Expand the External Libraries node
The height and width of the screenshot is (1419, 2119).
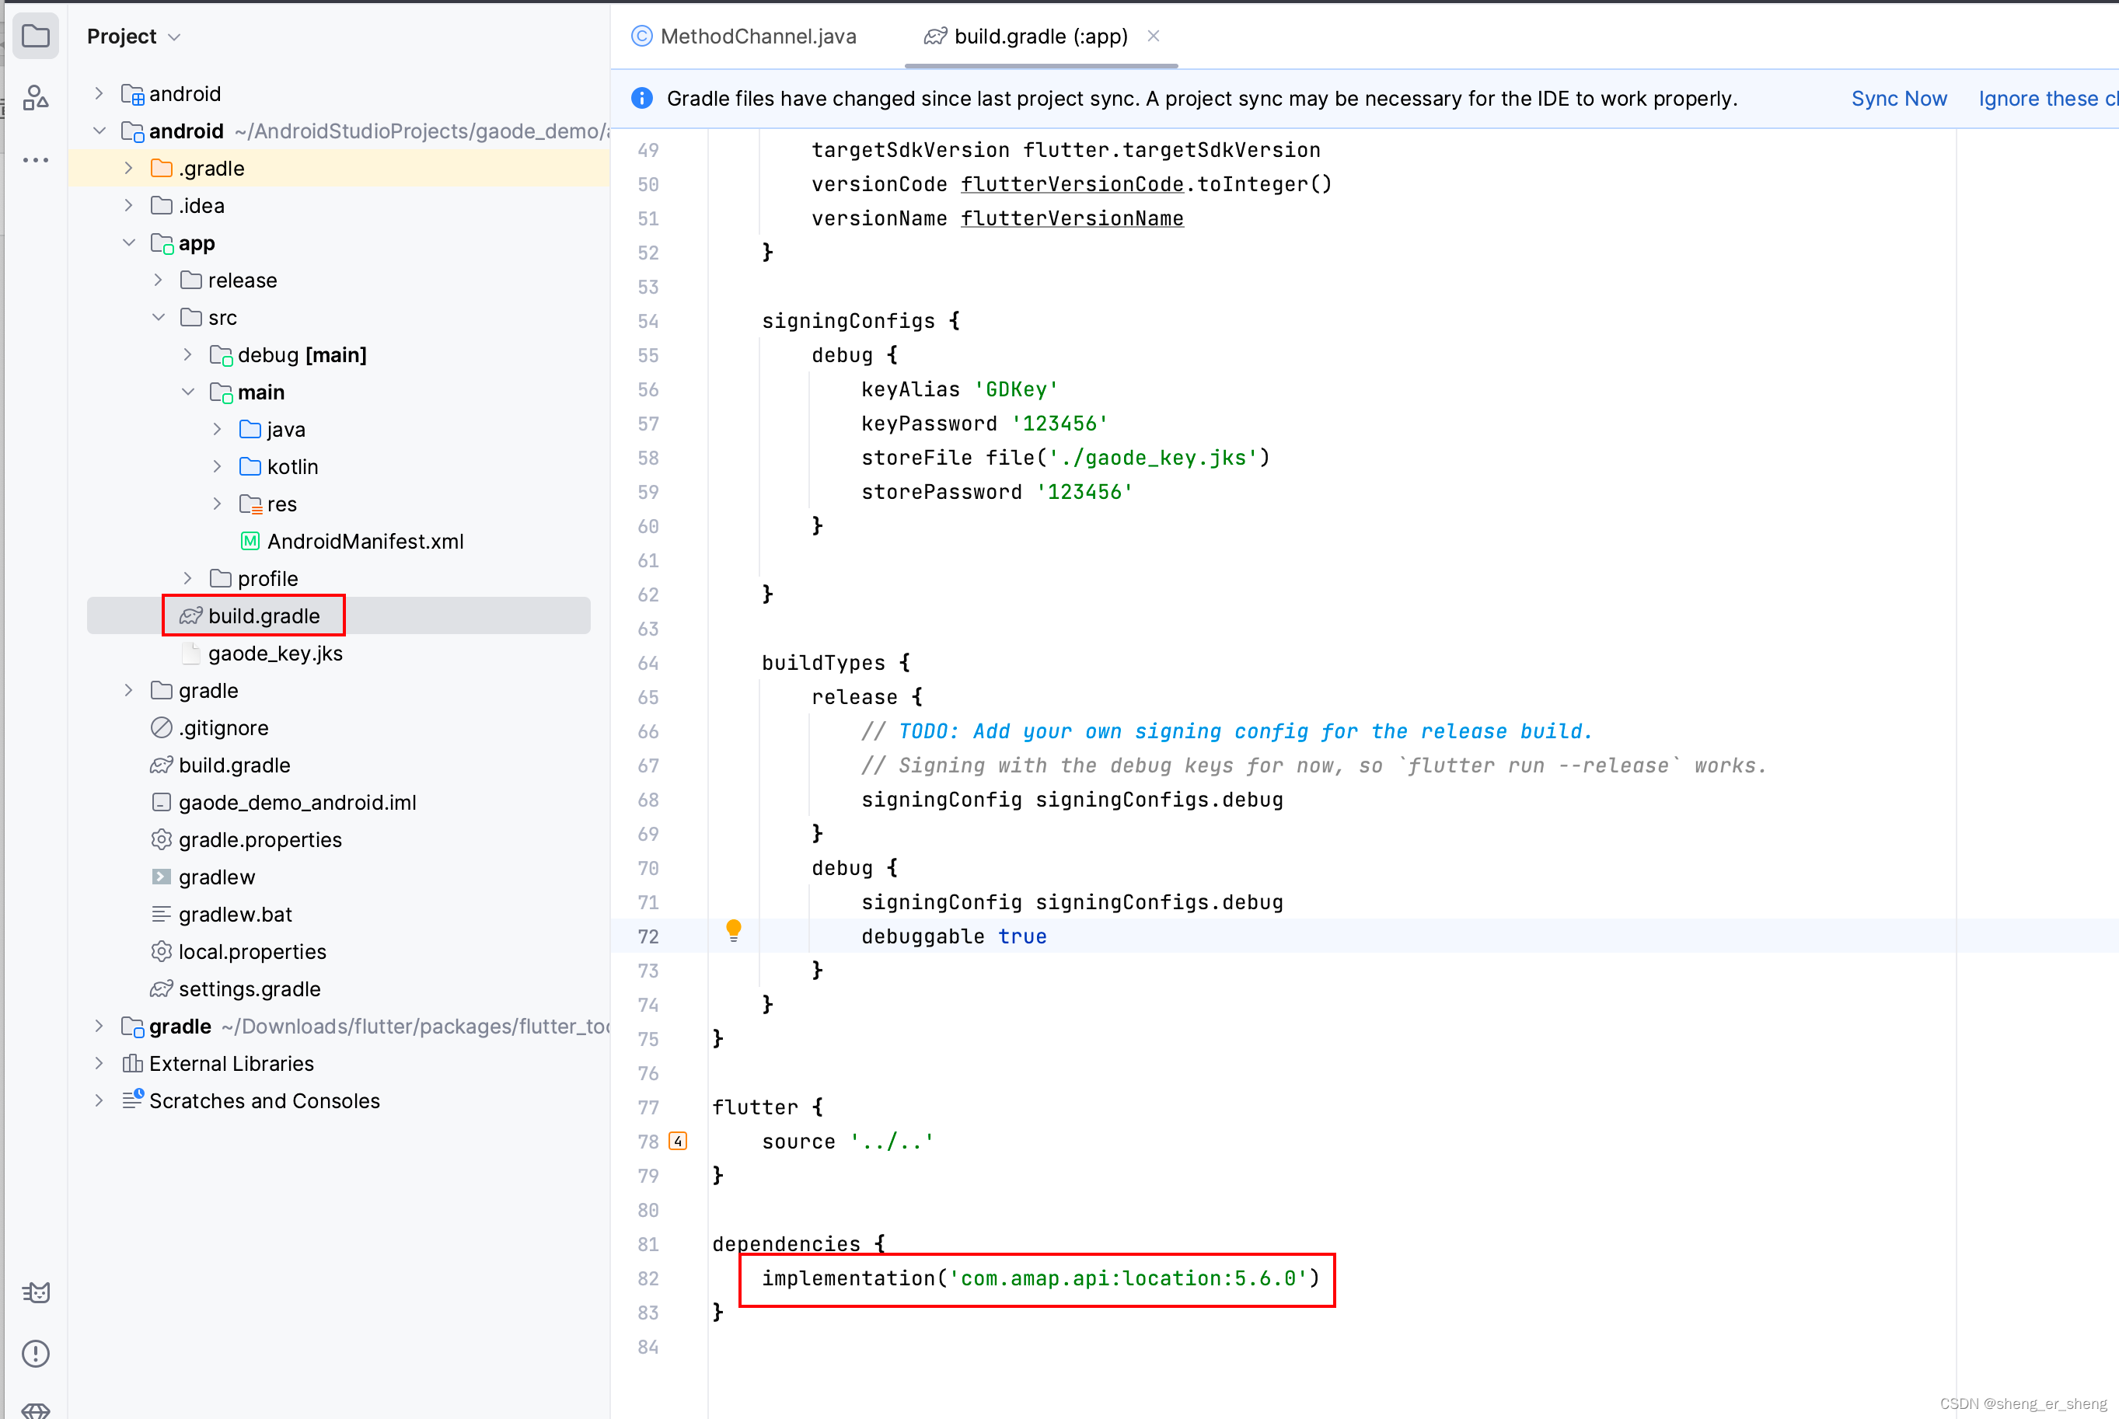pos(99,1063)
